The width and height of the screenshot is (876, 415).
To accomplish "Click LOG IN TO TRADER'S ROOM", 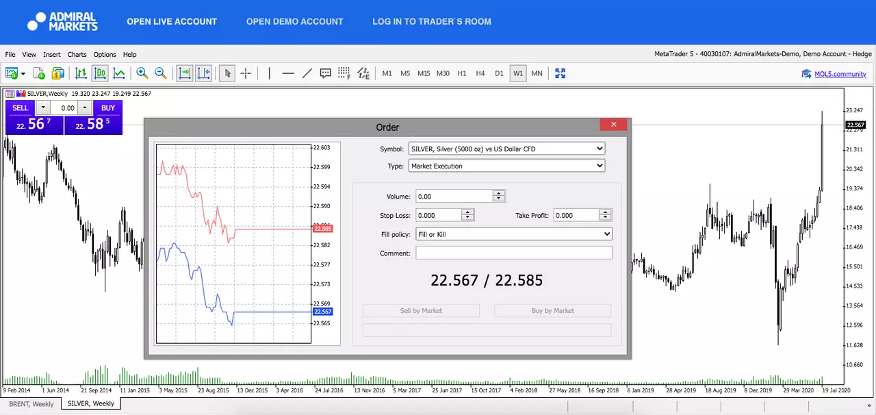I will [x=432, y=21].
